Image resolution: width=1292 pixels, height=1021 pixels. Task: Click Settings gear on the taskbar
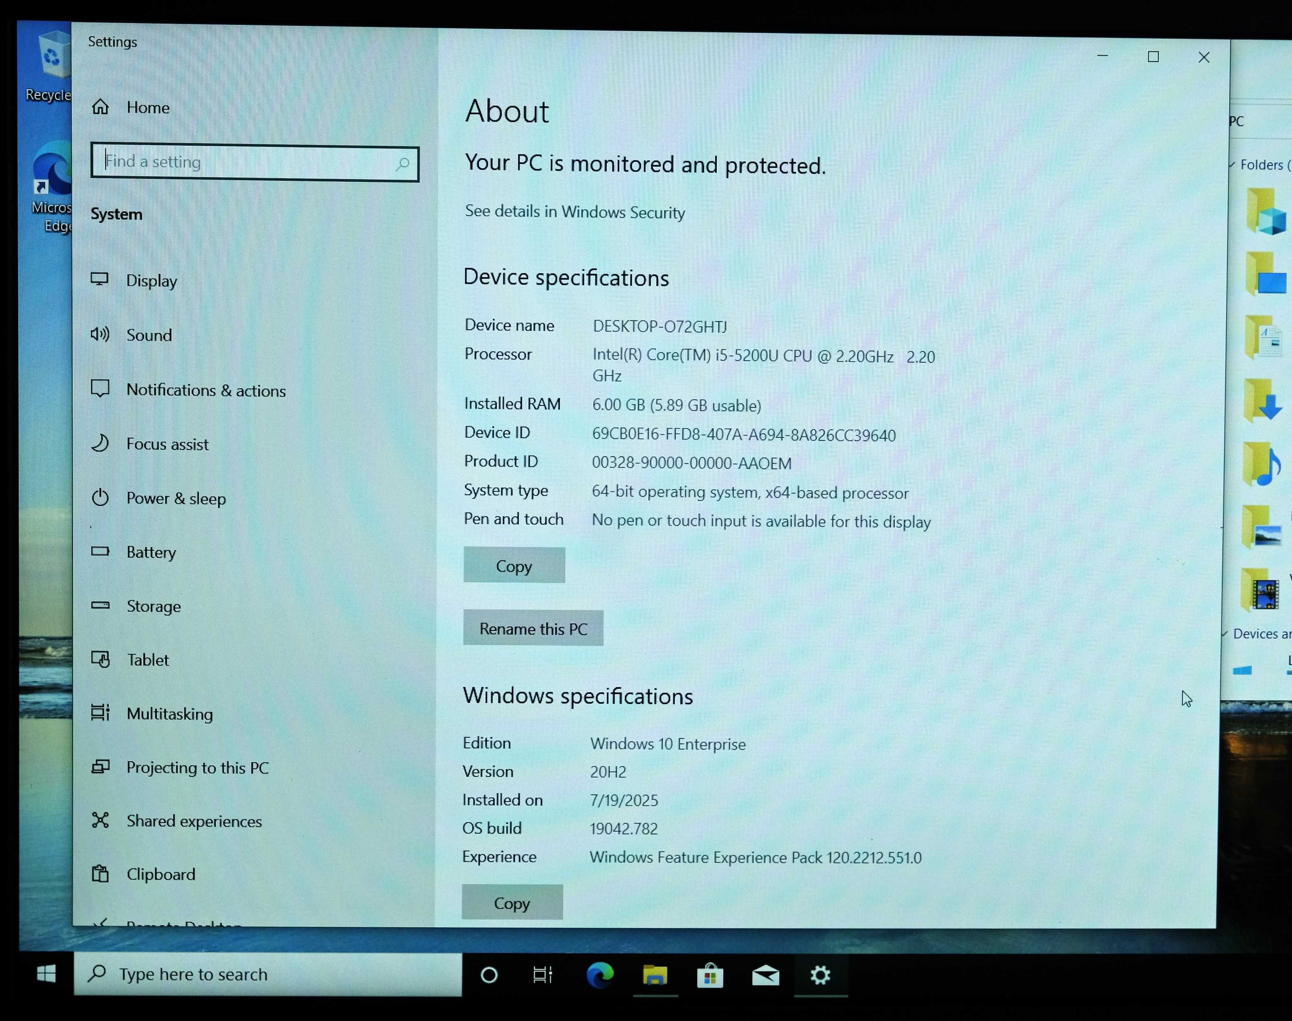(820, 976)
